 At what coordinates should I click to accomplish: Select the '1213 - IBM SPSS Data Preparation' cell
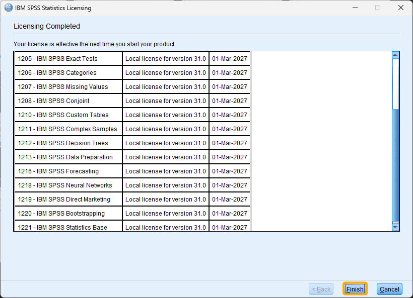(68, 157)
